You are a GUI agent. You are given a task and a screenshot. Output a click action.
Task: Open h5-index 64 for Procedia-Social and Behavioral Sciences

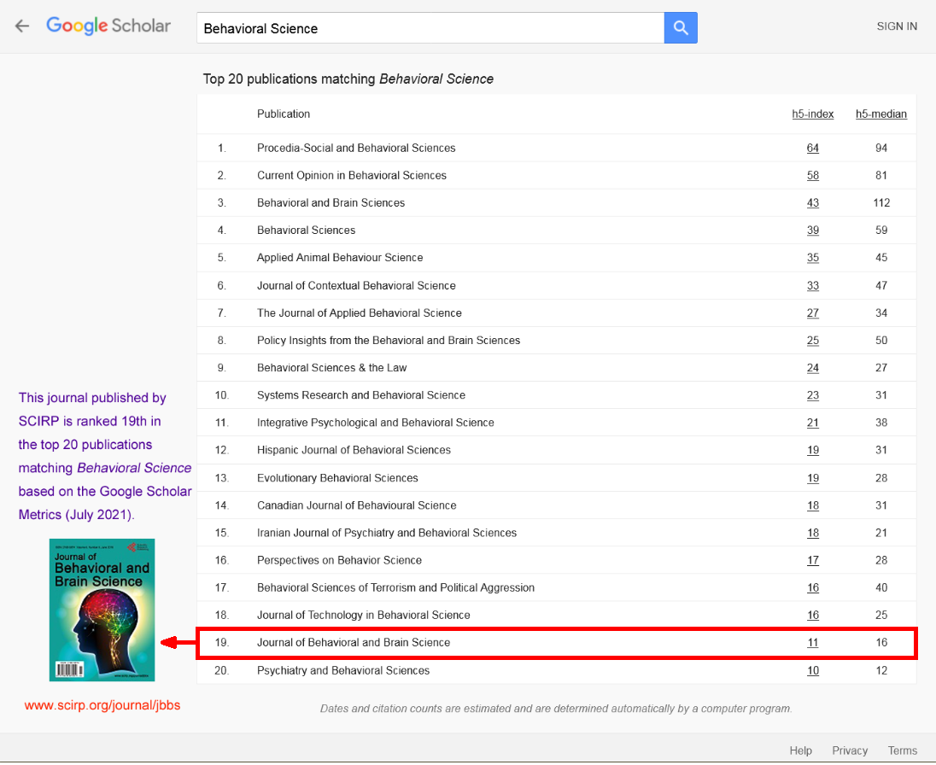point(812,149)
